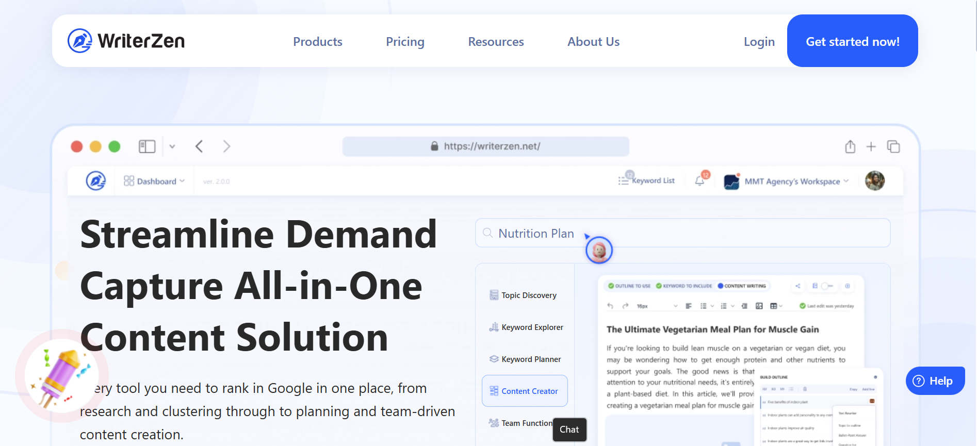Click the share icon in browser toolbar
The image size is (977, 446).
click(850, 146)
